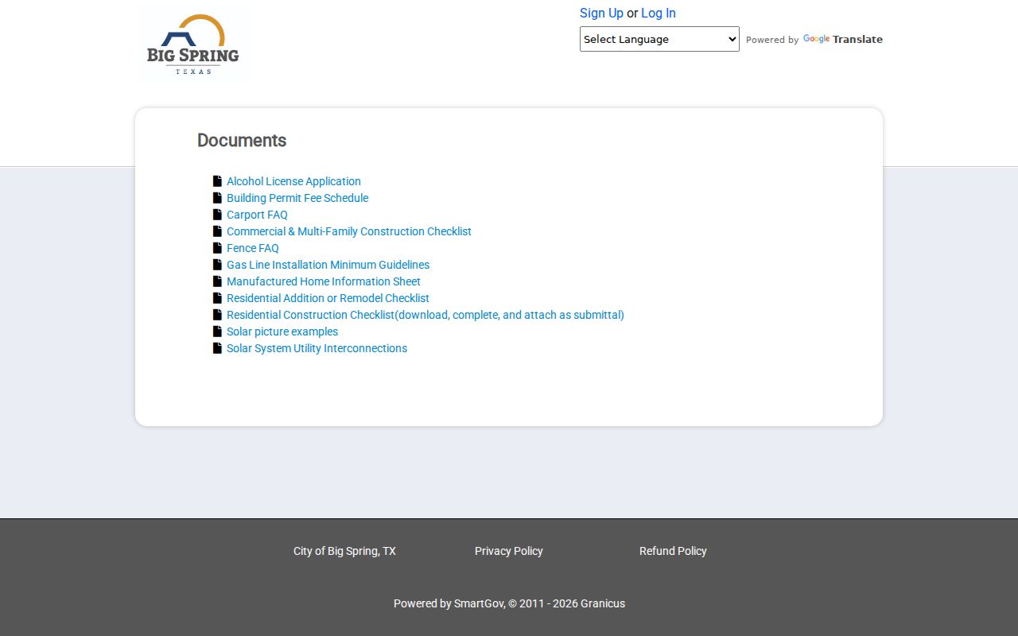The image size is (1018, 636).
Task: Open Alcohol License Application document
Action: pos(293,181)
